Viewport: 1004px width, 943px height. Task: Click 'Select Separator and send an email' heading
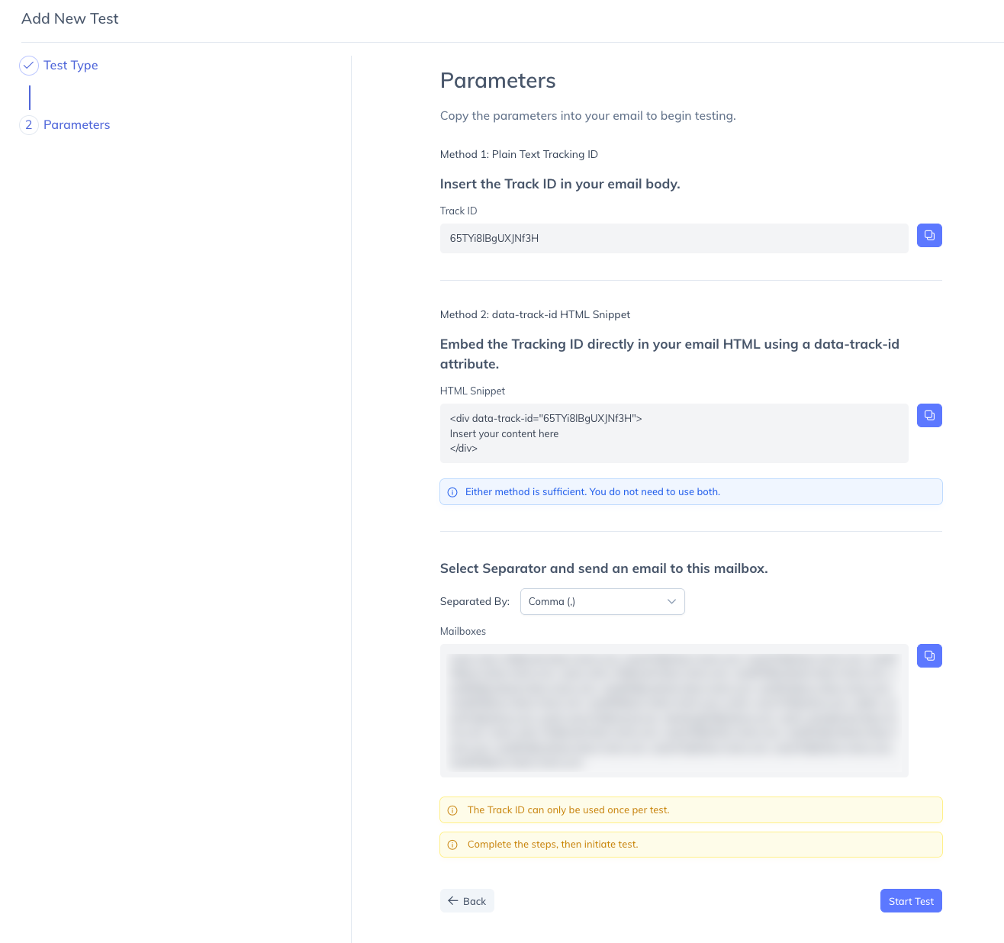coord(604,568)
